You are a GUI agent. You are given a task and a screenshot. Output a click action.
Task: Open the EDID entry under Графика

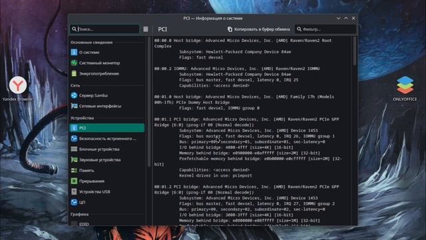(x=106, y=223)
